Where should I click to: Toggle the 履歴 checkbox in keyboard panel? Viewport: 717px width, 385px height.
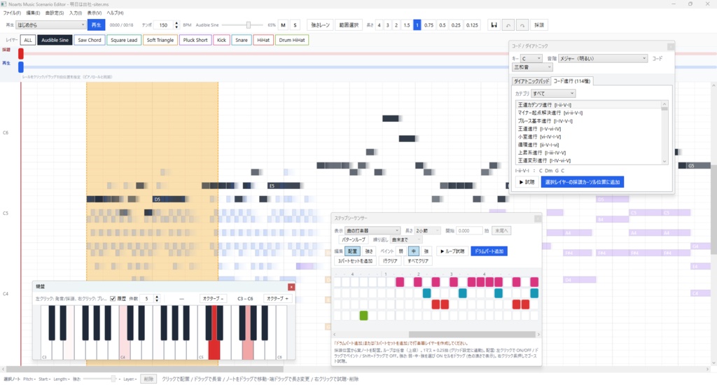[113, 299]
